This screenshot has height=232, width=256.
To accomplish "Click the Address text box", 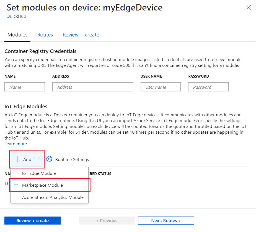I will (92, 87).
